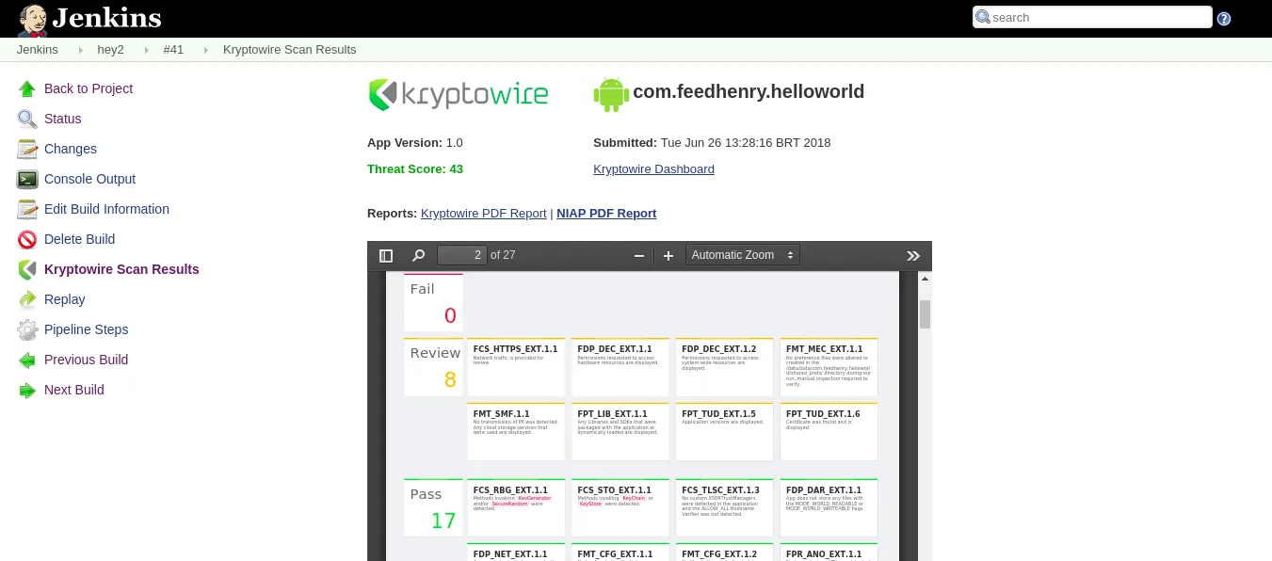Click the Jenkins breadcrumb link

tap(38, 50)
